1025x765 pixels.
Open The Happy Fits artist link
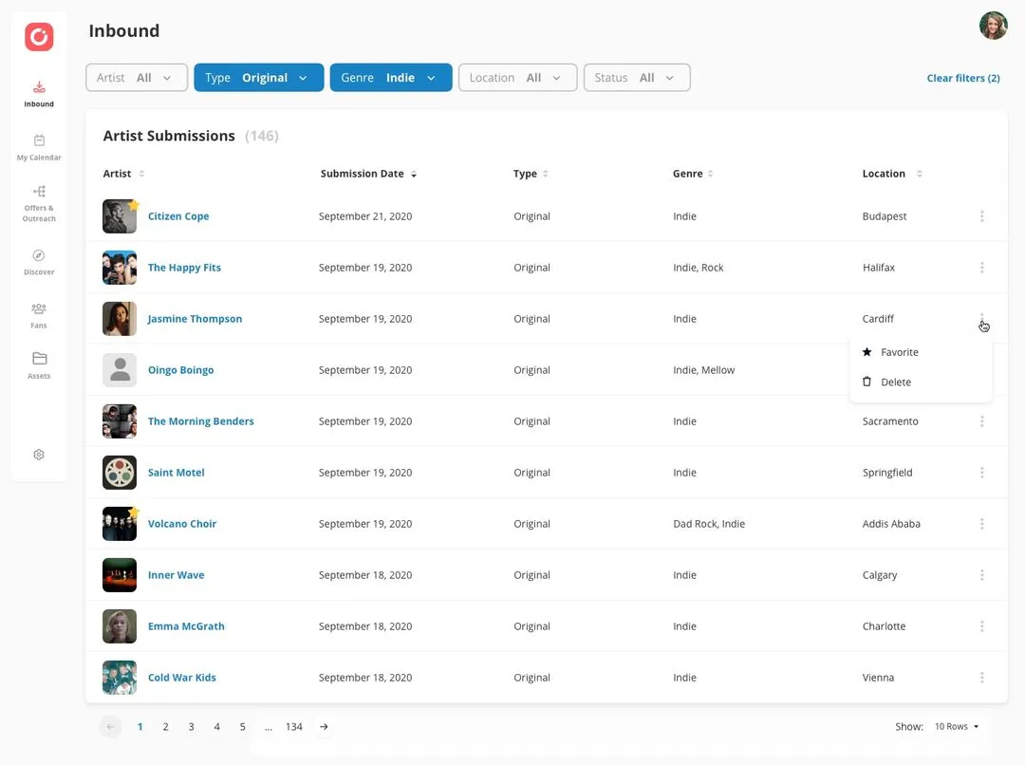click(x=184, y=268)
